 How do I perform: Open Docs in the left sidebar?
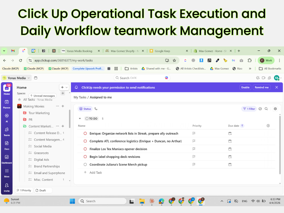[x=7, y=143]
